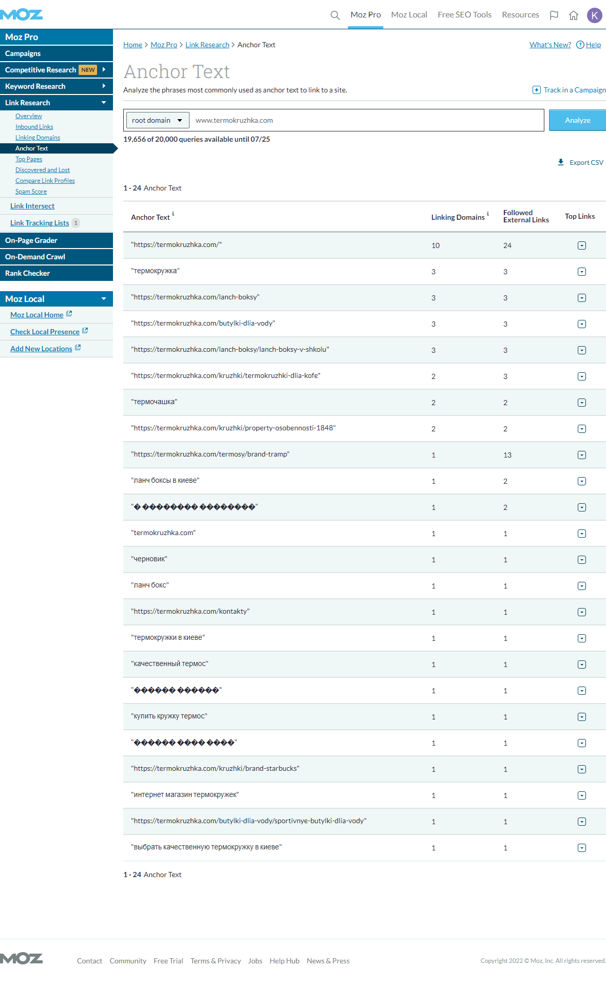Open the Resources menu
The height and width of the screenshot is (987, 606).
[521, 15]
